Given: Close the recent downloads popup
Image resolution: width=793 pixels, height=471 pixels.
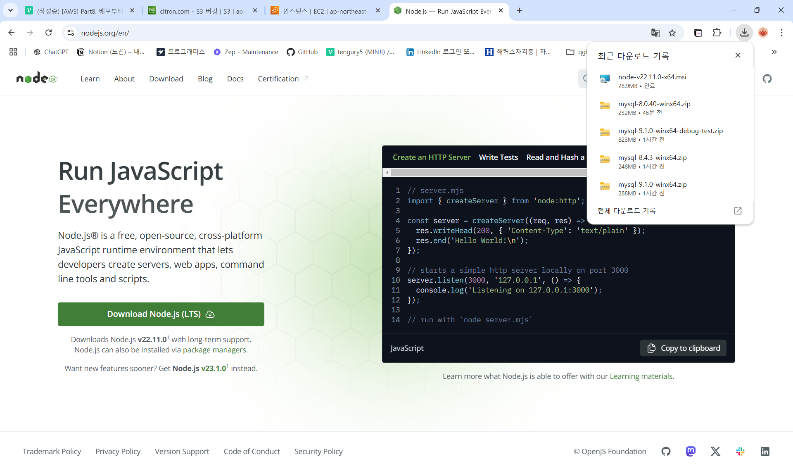Looking at the screenshot, I should [738, 55].
